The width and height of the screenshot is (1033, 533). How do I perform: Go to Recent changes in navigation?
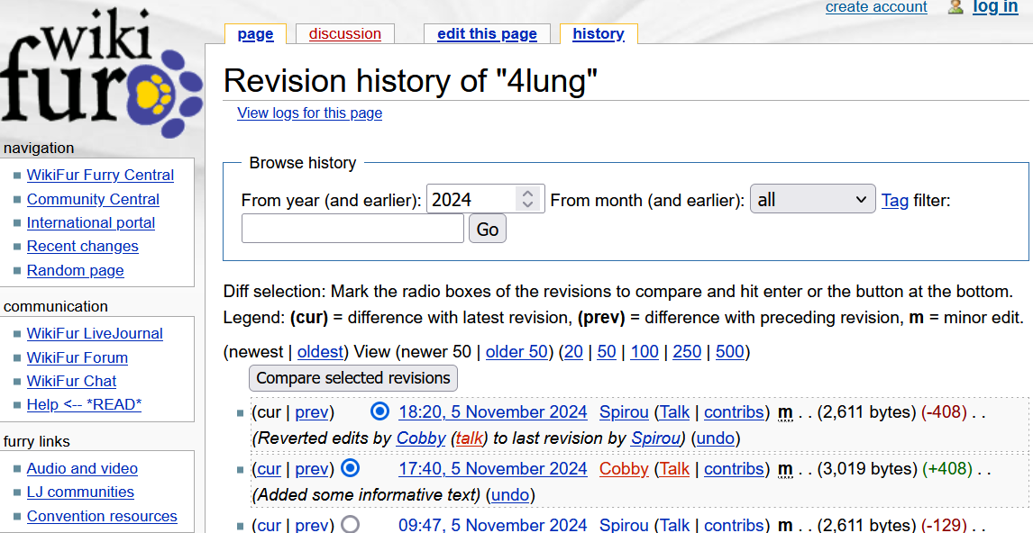click(x=82, y=246)
